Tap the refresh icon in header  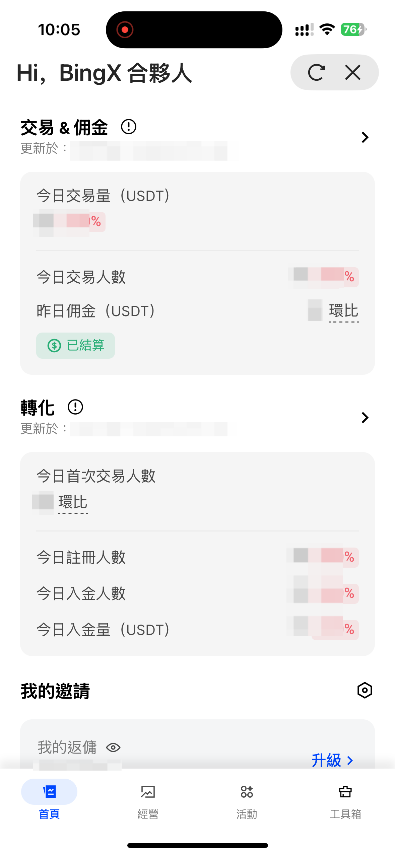[316, 72]
